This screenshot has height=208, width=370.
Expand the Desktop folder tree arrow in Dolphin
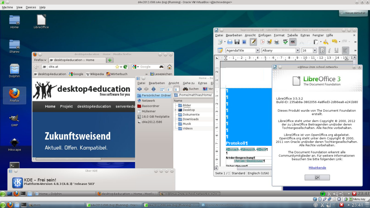[176, 110]
